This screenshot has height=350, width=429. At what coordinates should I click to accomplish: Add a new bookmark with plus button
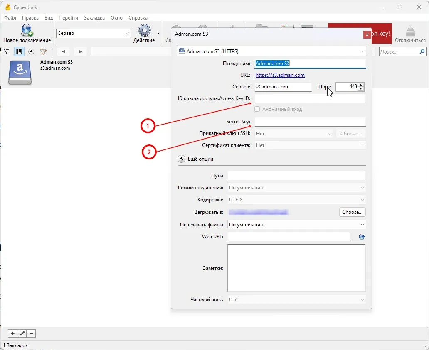(12, 333)
